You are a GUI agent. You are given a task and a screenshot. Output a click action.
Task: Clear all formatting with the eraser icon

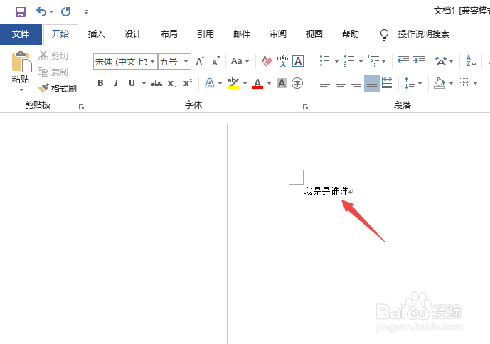pyautogui.click(x=267, y=61)
